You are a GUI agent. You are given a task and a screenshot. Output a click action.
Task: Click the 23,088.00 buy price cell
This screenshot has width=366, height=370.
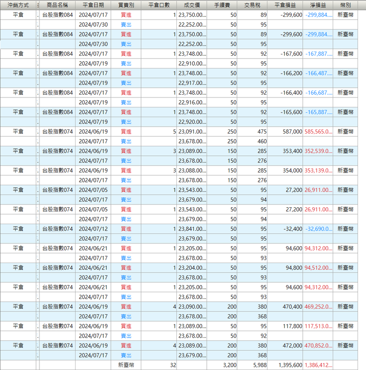[x=192, y=171]
